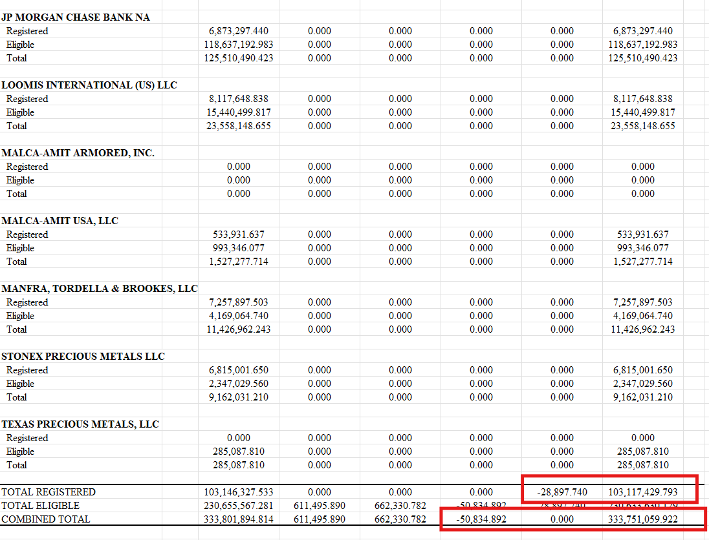Viewport: 709px width, 540px height.
Task: Select 662,330.782 in the TOTAL ELIGIBLE row
Action: pyautogui.click(x=400, y=505)
